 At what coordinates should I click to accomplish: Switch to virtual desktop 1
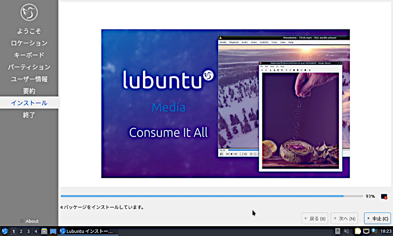(14, 231)
